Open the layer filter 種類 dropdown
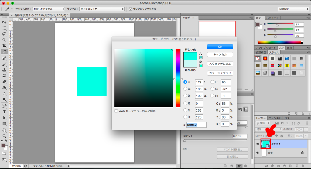The width and height of the screenshot is (311, 169). click(x=263, y=123)
